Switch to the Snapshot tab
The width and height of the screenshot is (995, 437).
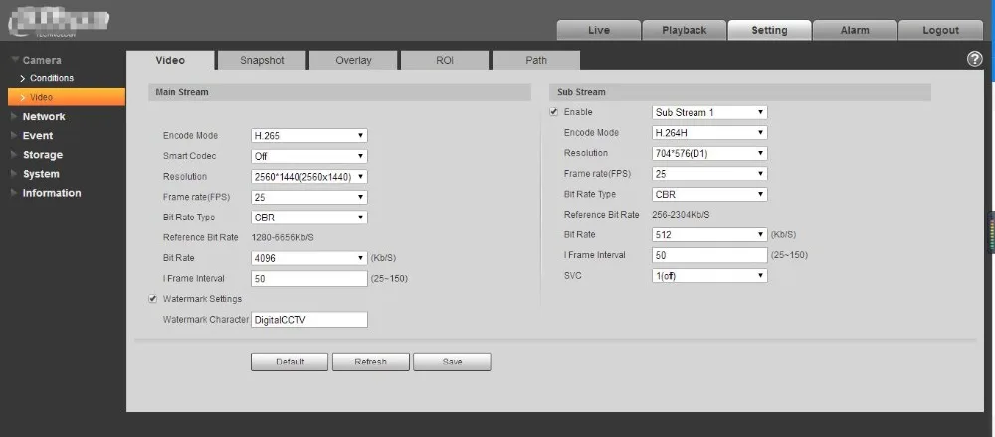point(262,61)
